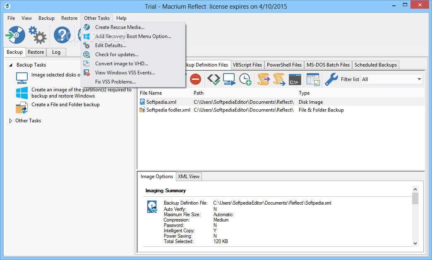The height and width of the screenshot is (260, 432).
Task: Click the blue help question mark icon
Action: point(62,35)
